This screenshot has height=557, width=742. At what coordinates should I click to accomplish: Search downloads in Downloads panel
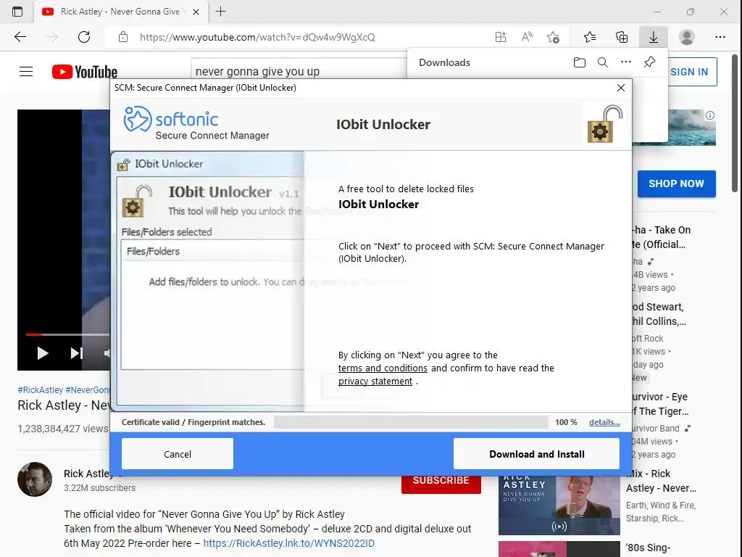pos(602,62)
